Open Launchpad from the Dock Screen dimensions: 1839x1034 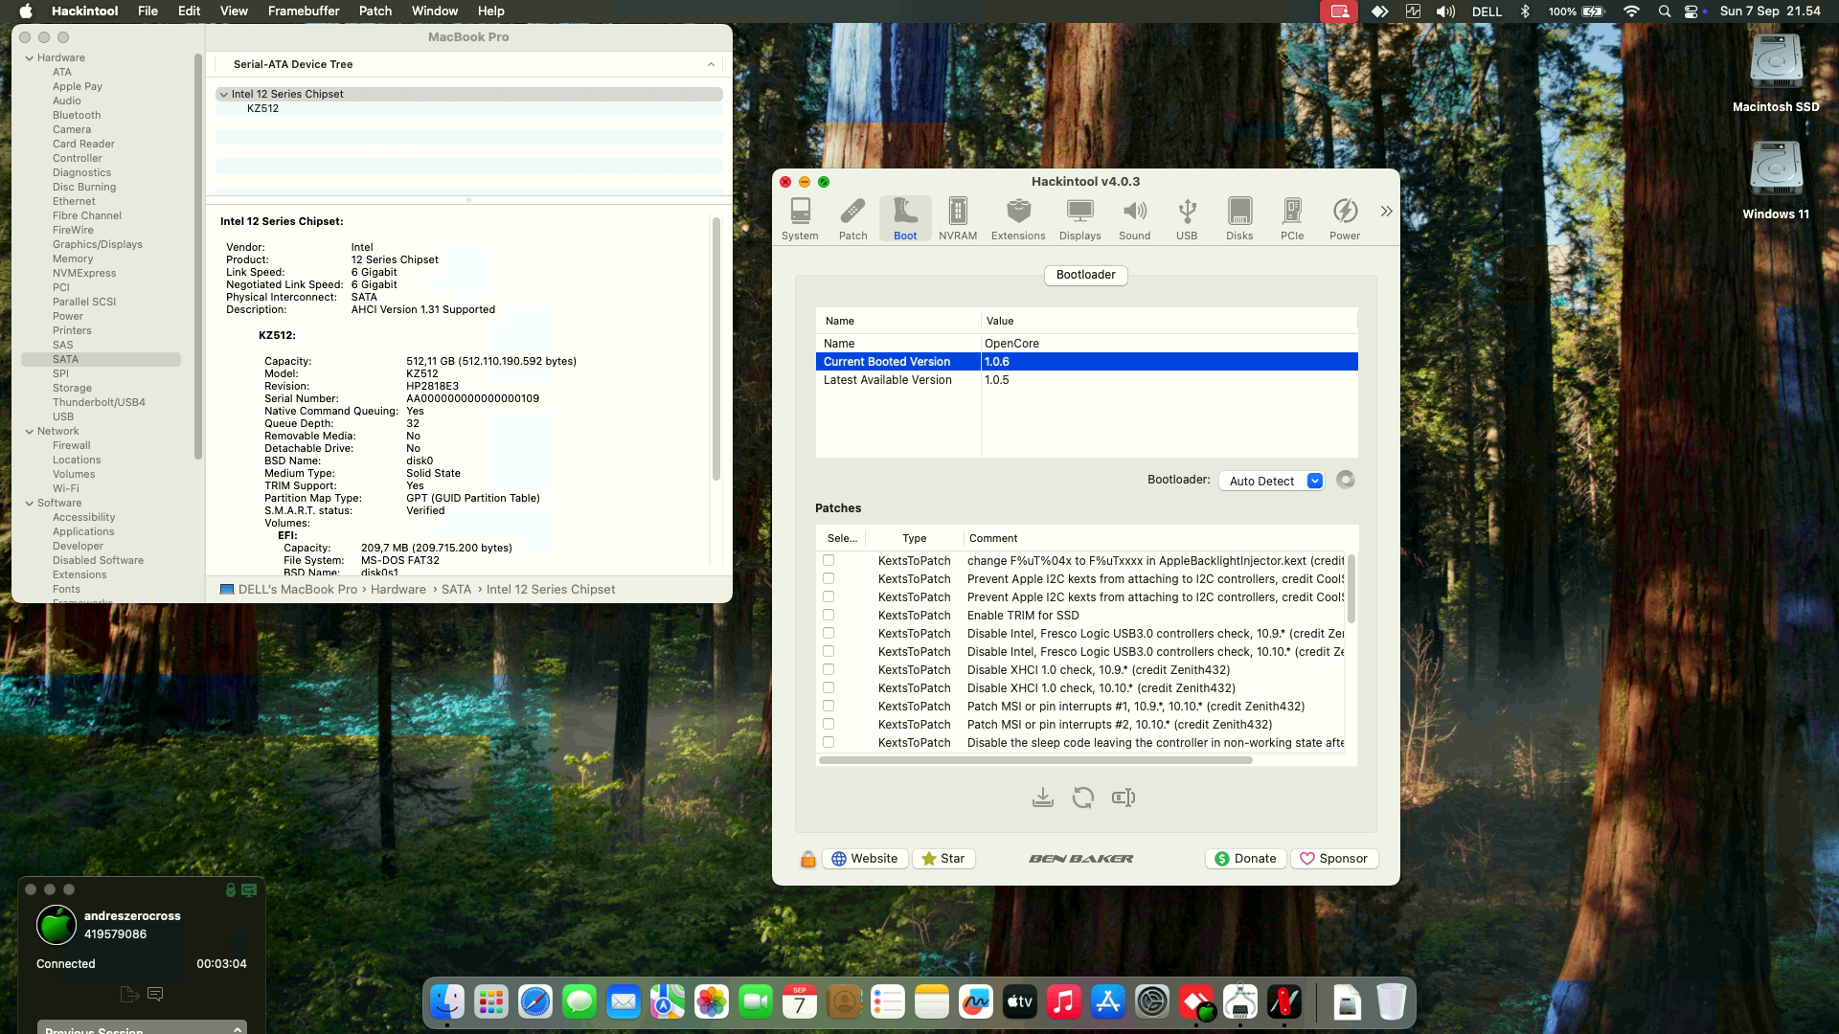pyautogui.click(x=491, y=1002)
